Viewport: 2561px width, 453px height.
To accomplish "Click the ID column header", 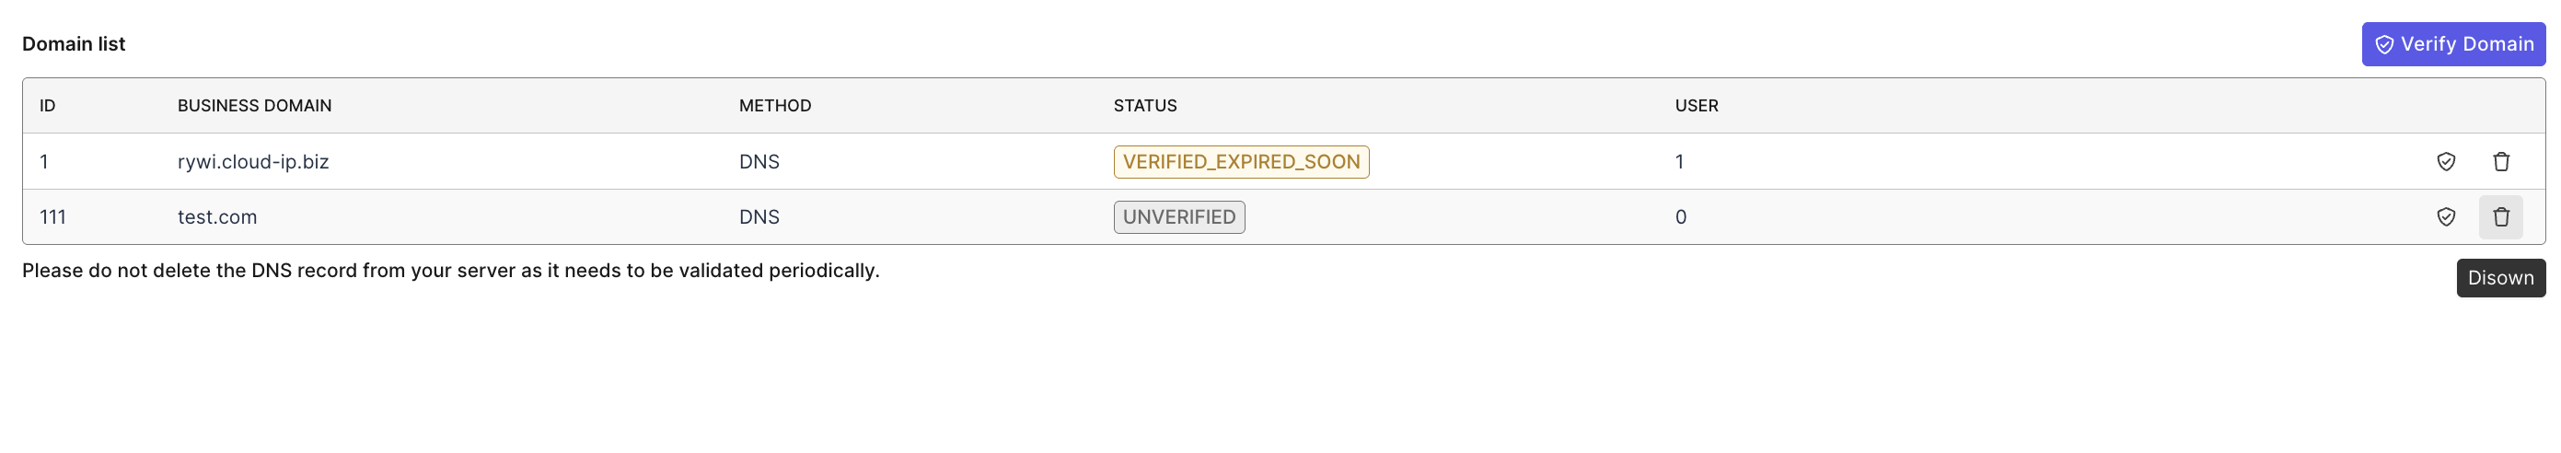I will pos(48,106).
